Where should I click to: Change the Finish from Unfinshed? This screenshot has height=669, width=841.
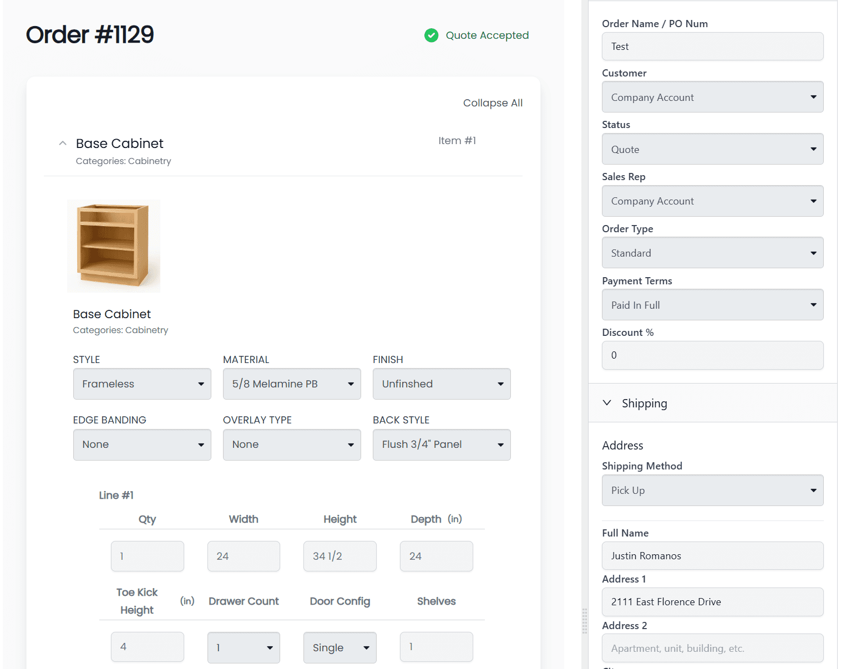click(x=441, y=384)
